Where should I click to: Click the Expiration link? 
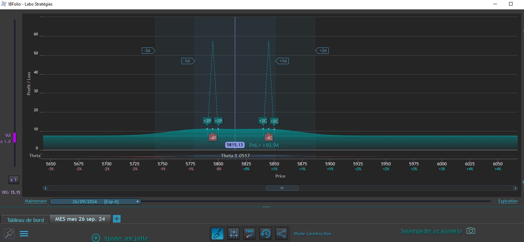click(508, 201)
